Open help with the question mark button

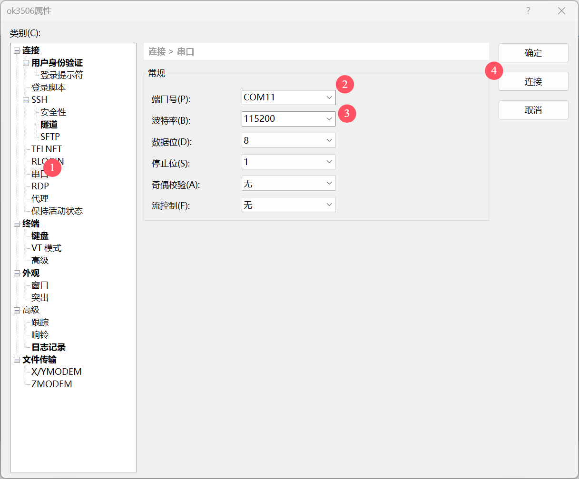528,11
